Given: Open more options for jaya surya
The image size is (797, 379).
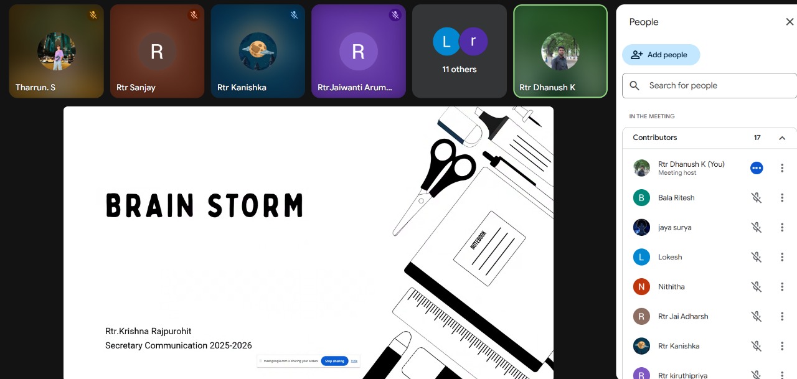Looking at the screenshot, I should 782,228.
